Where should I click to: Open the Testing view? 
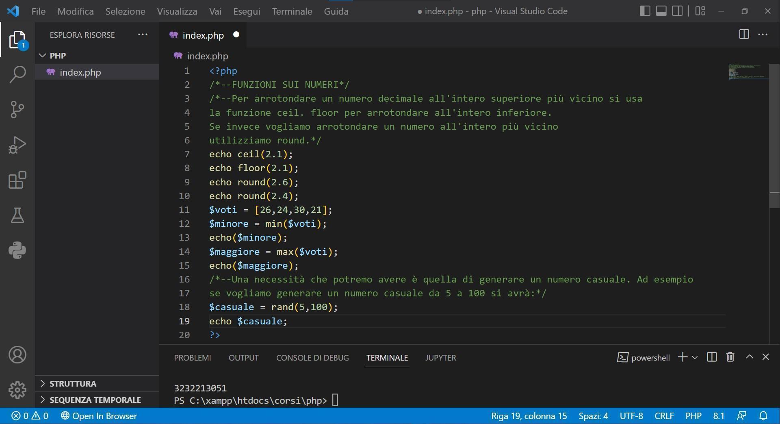[x=17, y=215]
